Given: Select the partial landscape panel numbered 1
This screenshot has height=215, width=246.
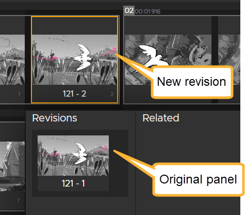Looking at the screenshot, I should coord(12,59).
